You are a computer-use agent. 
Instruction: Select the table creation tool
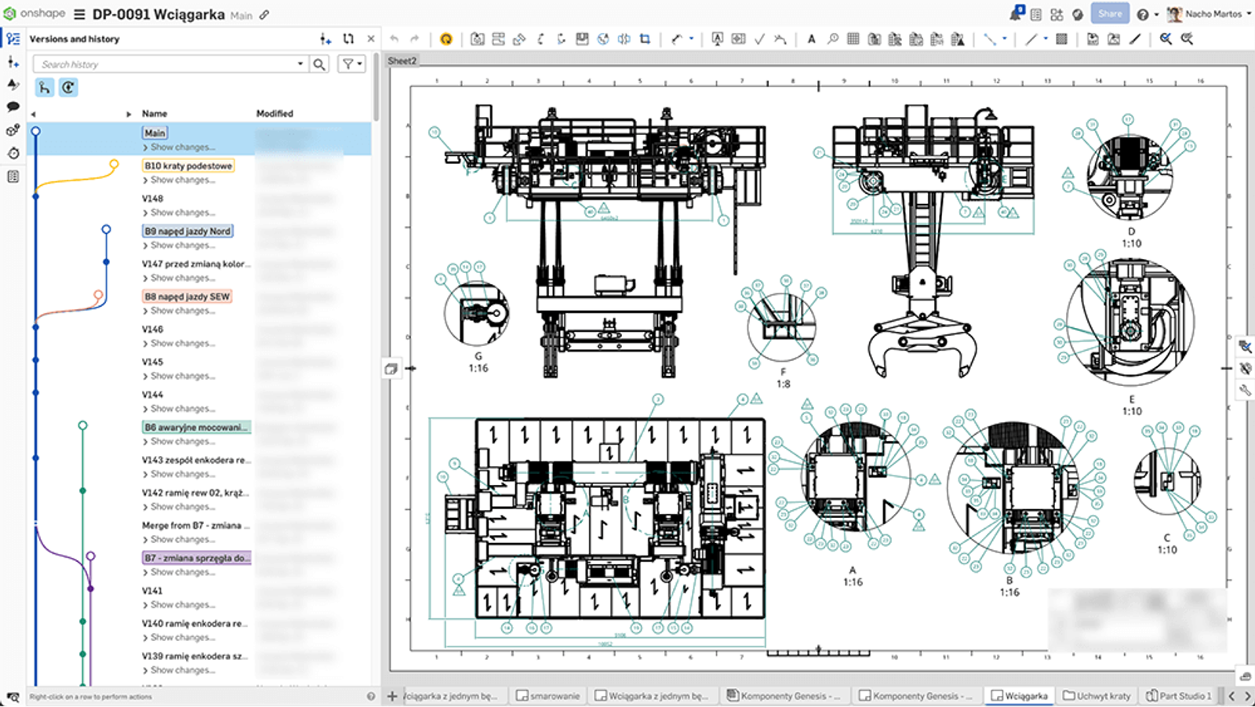(x=852, y=38)
